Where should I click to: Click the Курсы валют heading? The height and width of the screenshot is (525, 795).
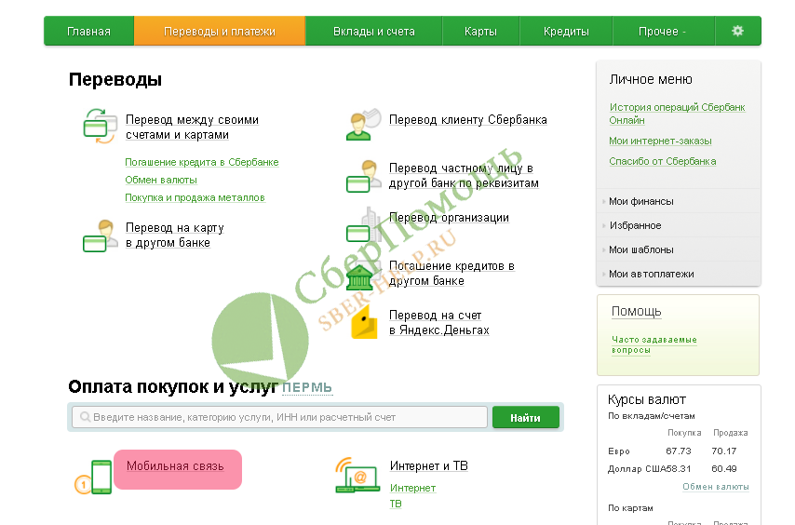click(x=647, y=400)
